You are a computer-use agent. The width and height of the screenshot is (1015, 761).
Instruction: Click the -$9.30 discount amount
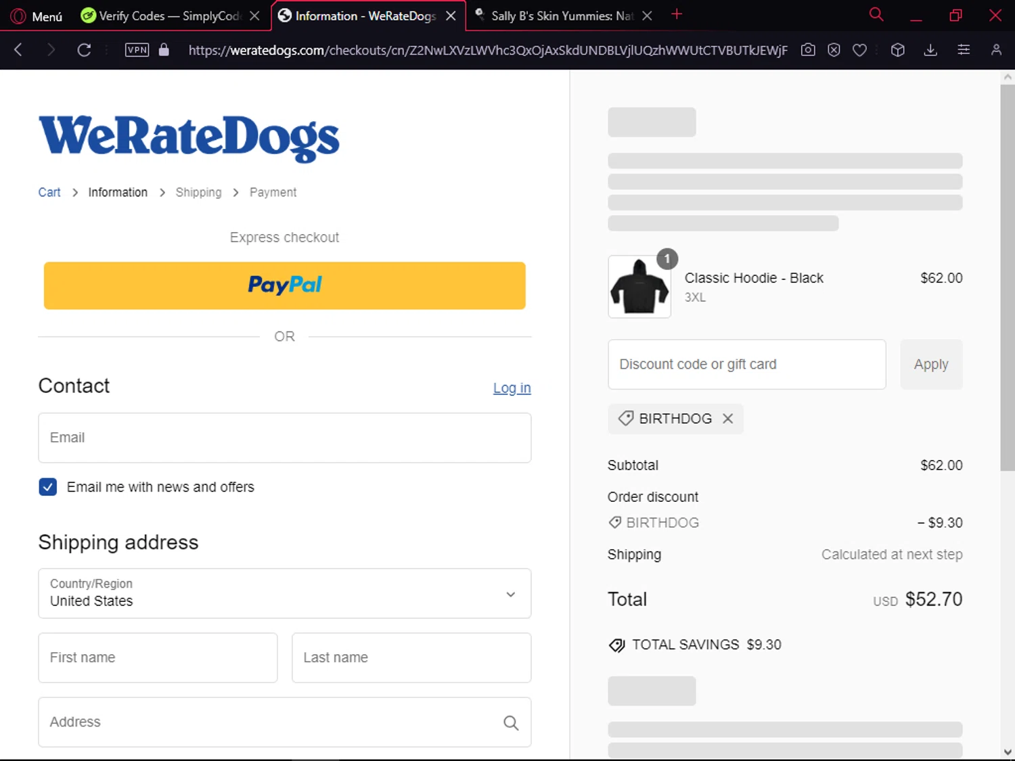pyautogui.click(x=940, y=523)
